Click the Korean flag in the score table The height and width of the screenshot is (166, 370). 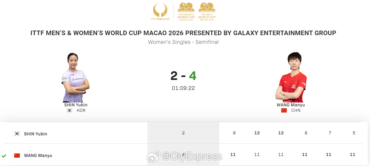tap(17, 133)
